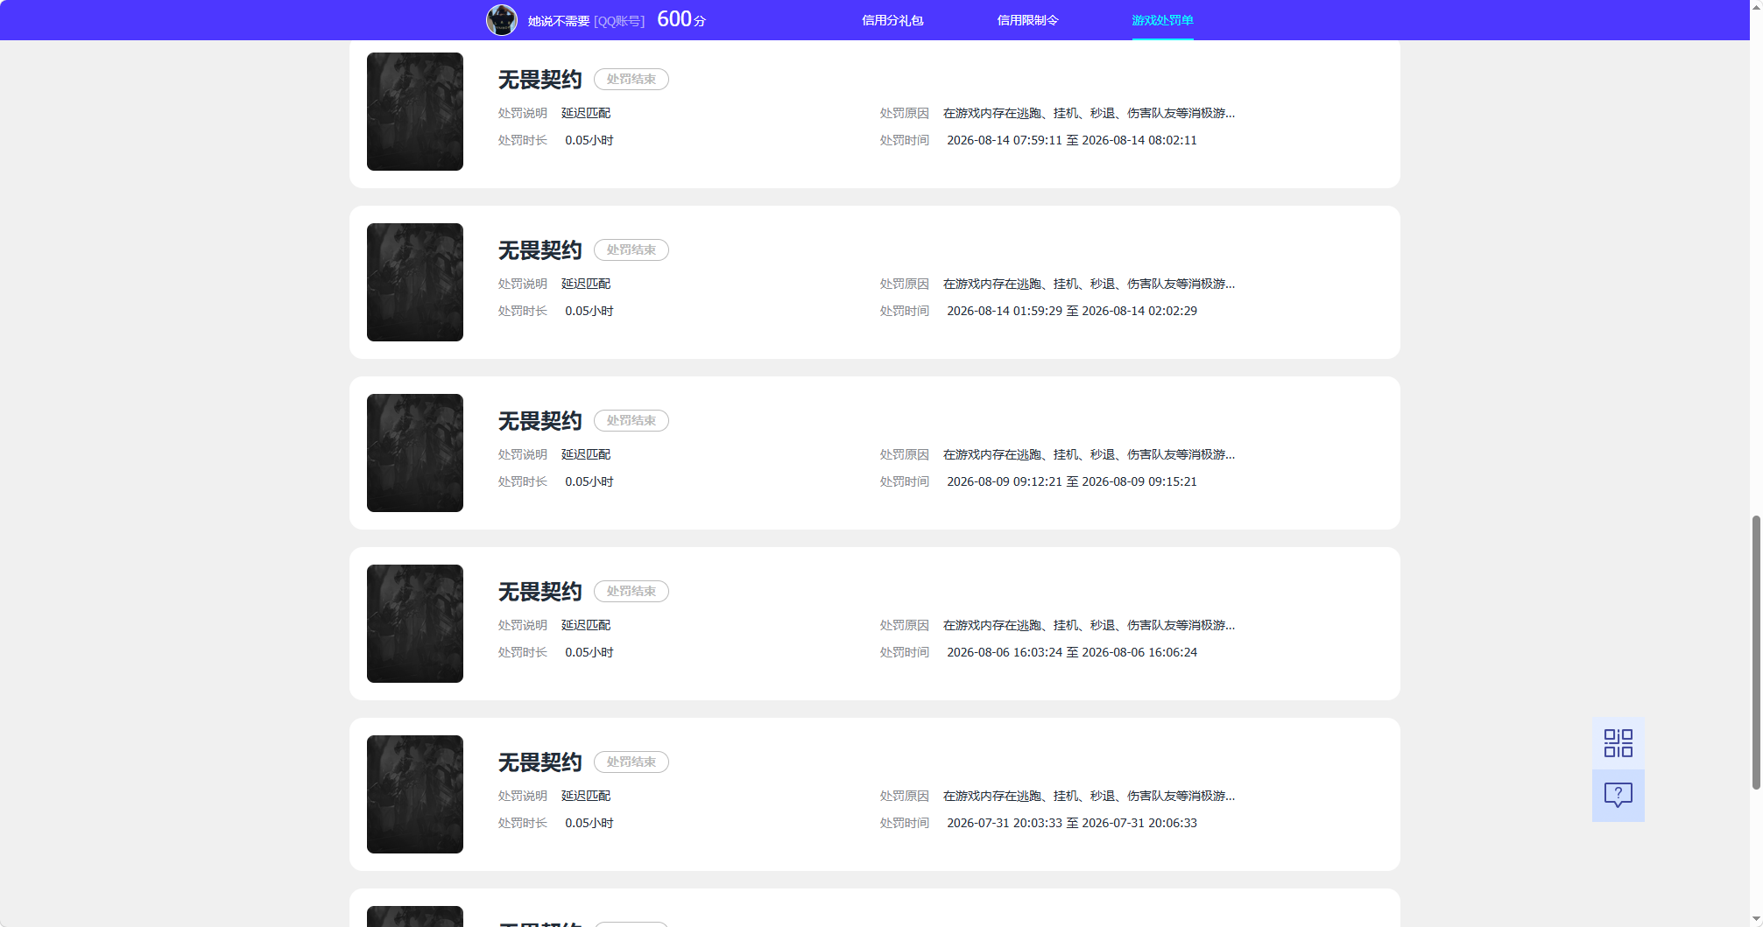Switch to the 信用分礼包 tab
Viewport: 1763px width, 927px height.
892,20
